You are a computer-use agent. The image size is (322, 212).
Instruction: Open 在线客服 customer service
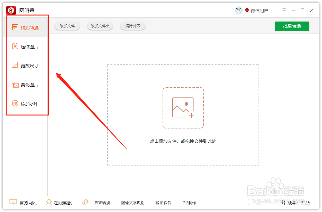[x=59, y=203]
